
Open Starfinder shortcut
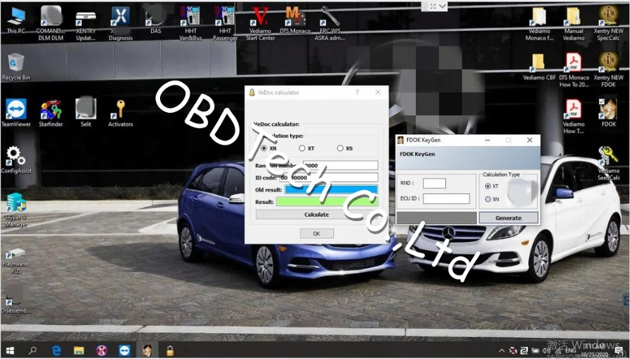51,113
